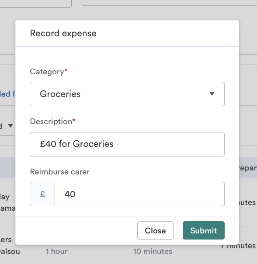Select the Groceries text in category field
This screenshot has height=264, width=257.
[60, 94]
